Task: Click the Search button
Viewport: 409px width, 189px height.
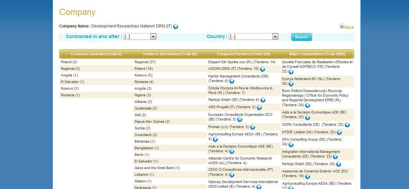Action: pos(302,37)
